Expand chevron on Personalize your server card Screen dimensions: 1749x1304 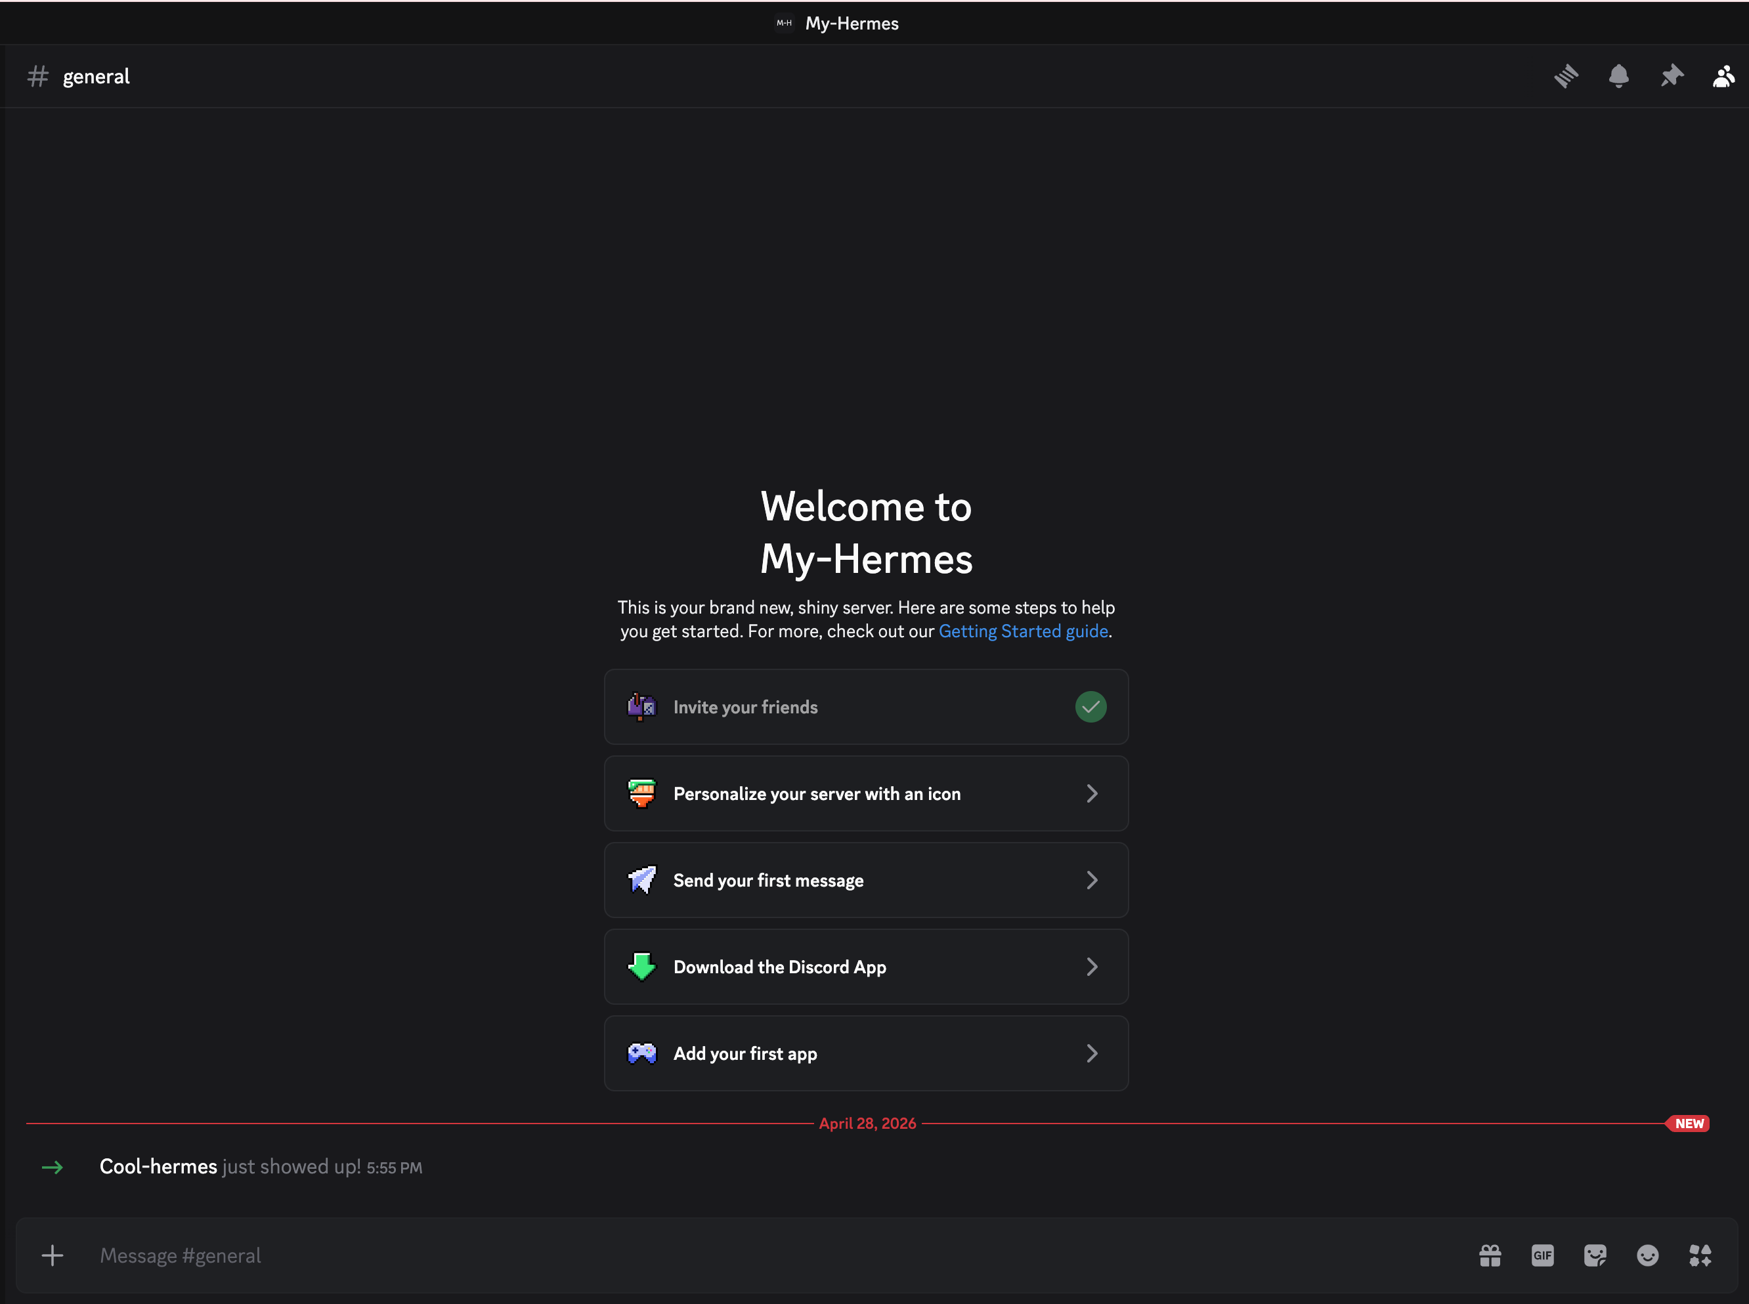1092,793
